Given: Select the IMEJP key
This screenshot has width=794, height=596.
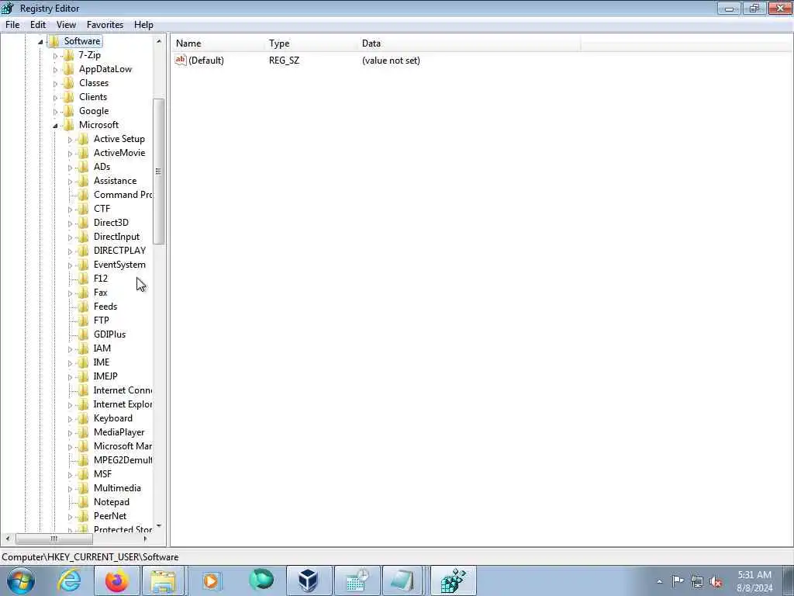Looking at the screenshot, I should point(105,376).
